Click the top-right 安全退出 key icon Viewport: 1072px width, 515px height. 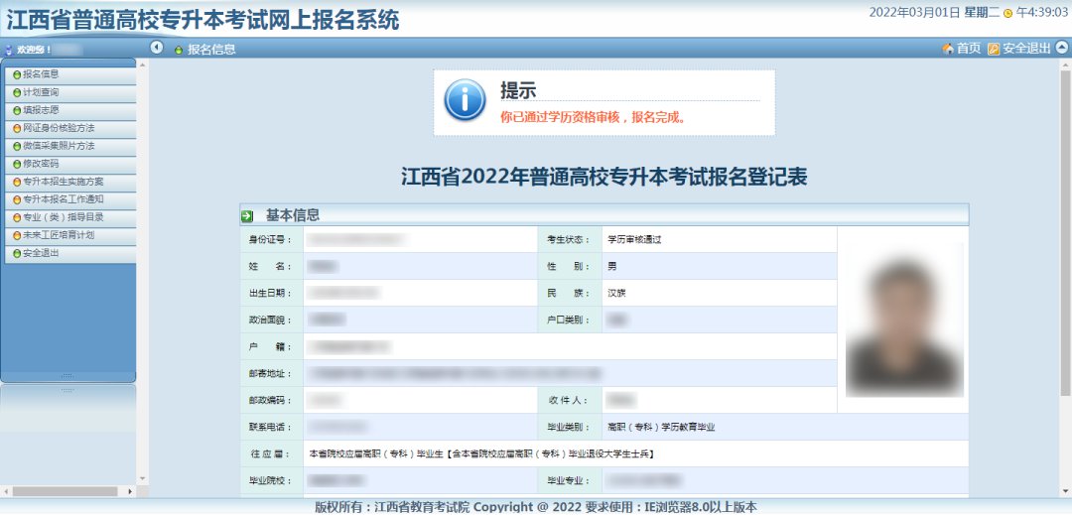[x=994, y=49]
